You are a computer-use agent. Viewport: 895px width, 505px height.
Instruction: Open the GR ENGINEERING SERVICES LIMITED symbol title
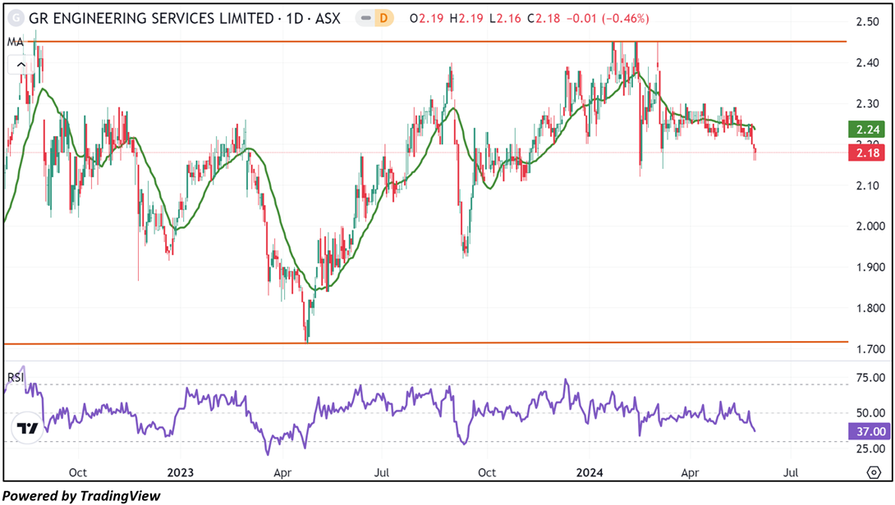click(185, 19)
